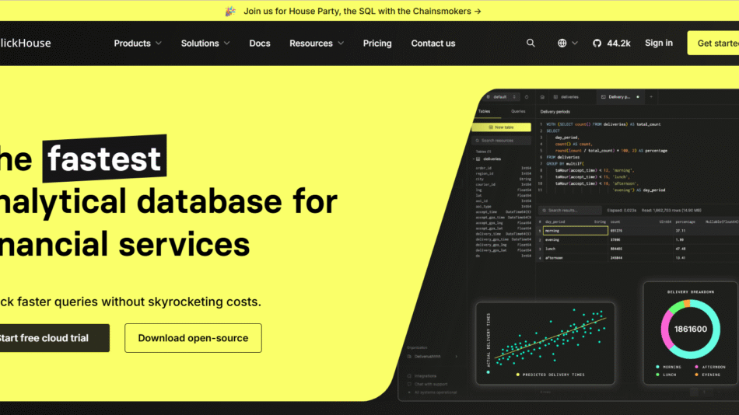The image size is (739, 415).
Task: Switch to the Queries tab in sidebar
Action: coord(517,112)
